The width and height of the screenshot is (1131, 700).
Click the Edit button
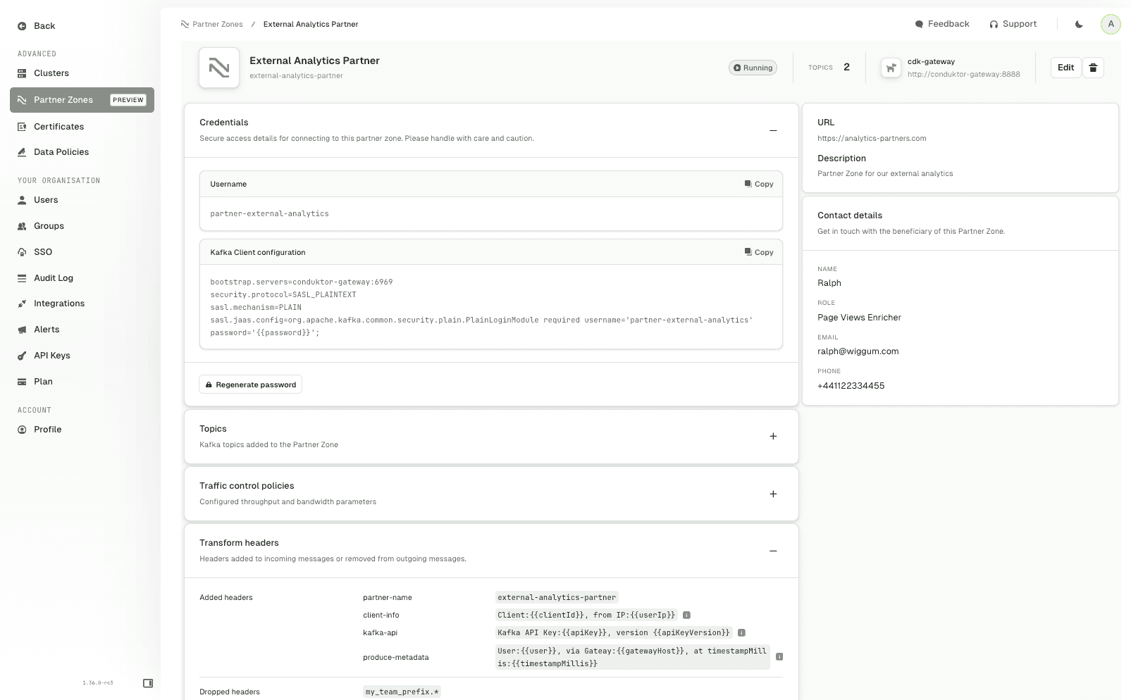(1065, 68)
